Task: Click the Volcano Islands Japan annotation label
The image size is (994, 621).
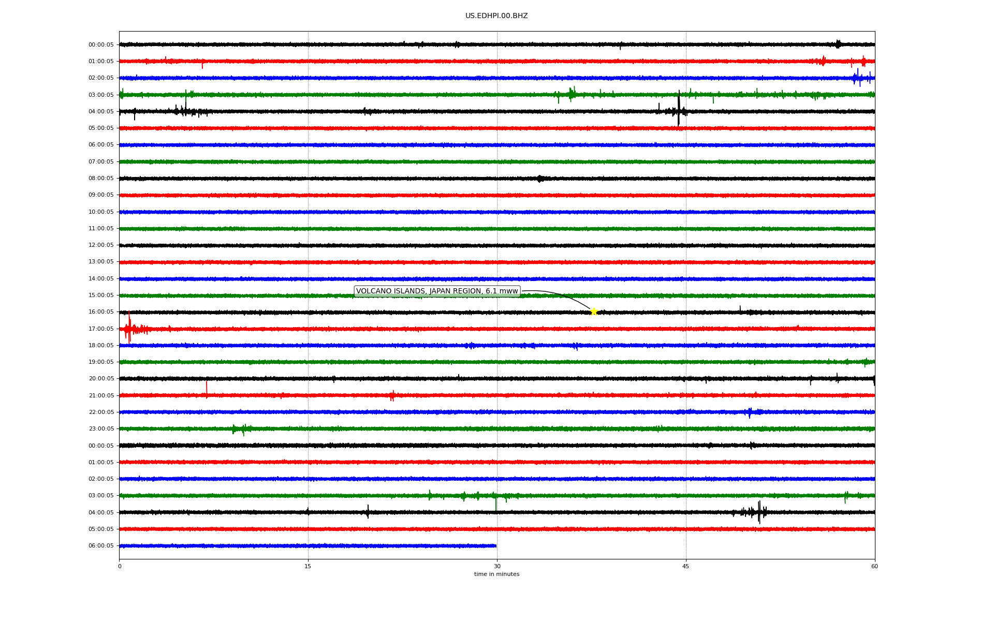Action: point(437,291)
